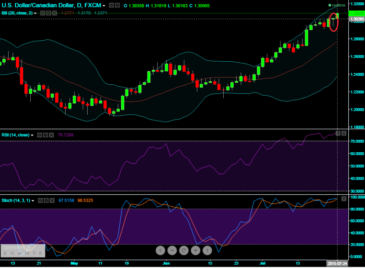Viewport: 365px width, 268px height.
Task: Click the Jun label on the time axis
Action: coord(166,263)
